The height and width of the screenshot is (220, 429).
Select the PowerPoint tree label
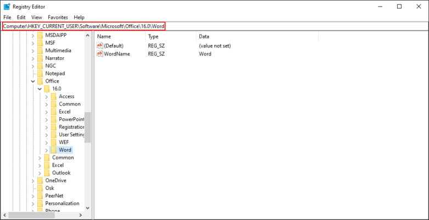tap(71, 119)
